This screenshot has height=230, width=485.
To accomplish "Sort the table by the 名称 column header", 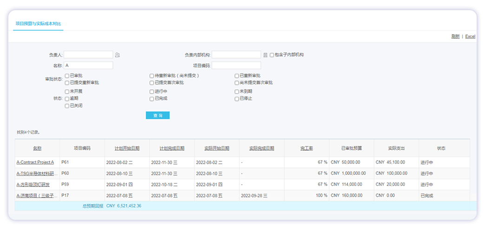I will [x=37, y=148].
